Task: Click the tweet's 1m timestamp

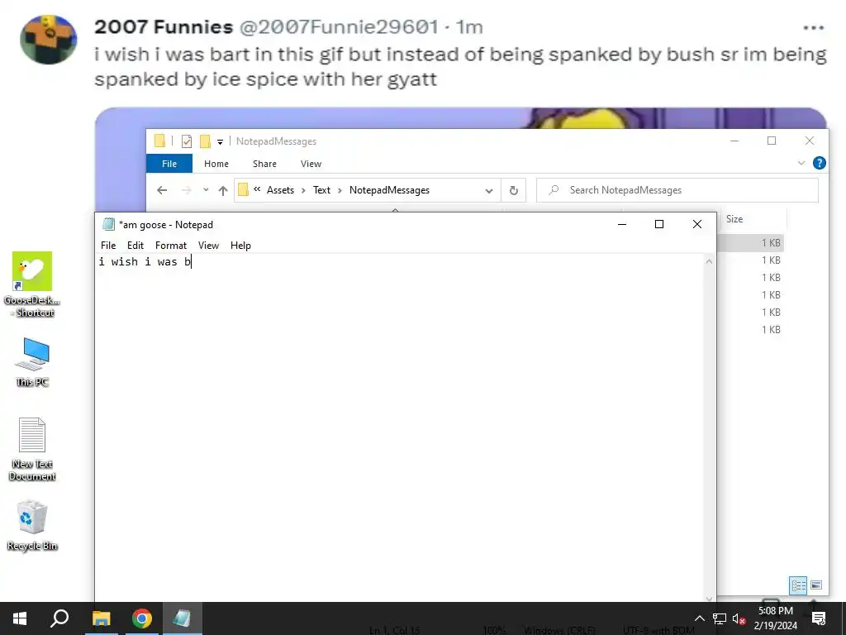Action: tap(469, 26)
